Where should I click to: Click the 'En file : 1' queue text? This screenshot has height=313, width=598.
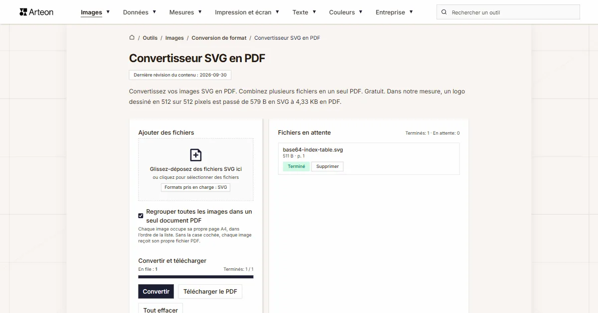148,269
